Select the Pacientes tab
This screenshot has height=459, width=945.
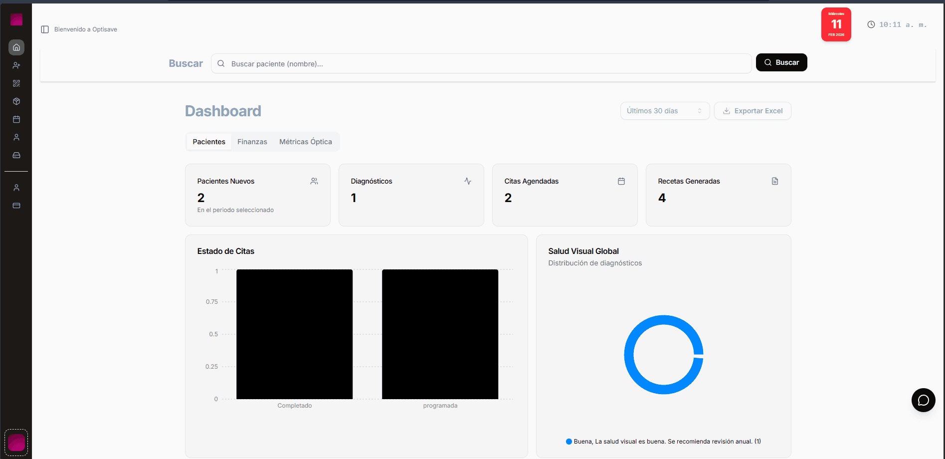click(209, 142)
